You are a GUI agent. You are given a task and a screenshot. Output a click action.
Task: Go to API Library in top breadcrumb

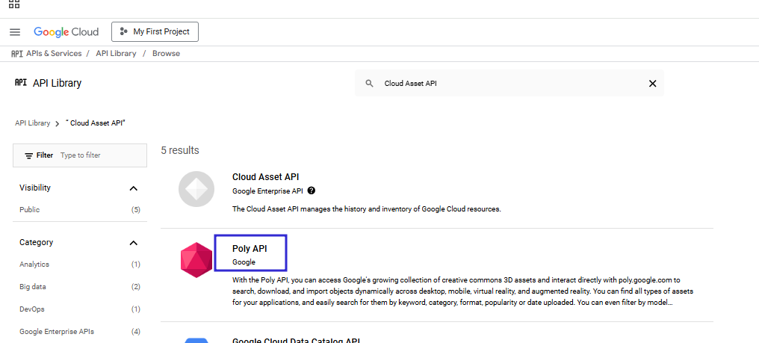tap(117, 54)
